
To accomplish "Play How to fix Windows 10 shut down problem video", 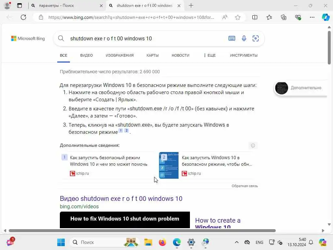I will point(125,220).
